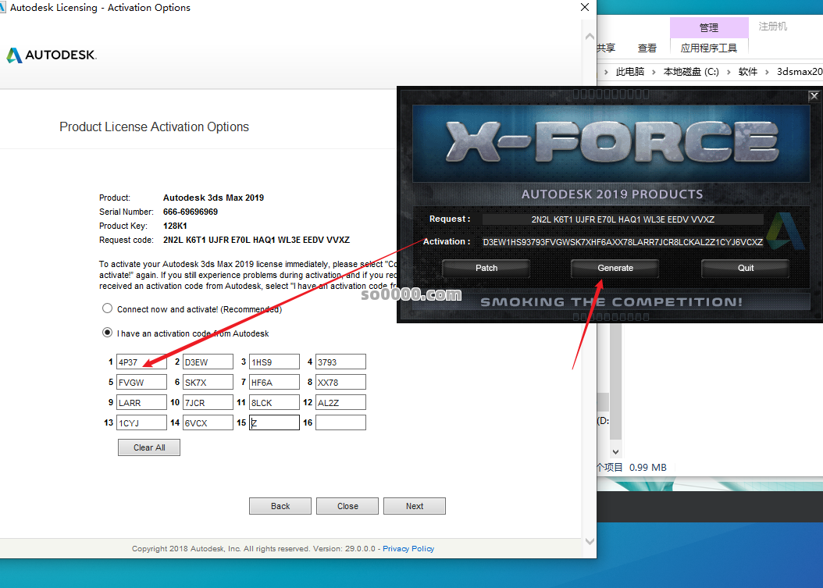Click activation code field number 16
The image size is (823, 588).
pos(340,422)
